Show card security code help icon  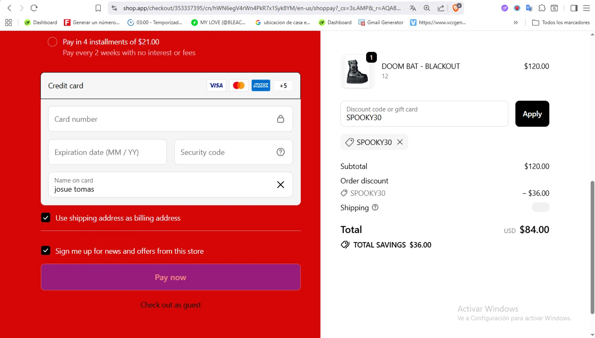(x=280, y=152)
